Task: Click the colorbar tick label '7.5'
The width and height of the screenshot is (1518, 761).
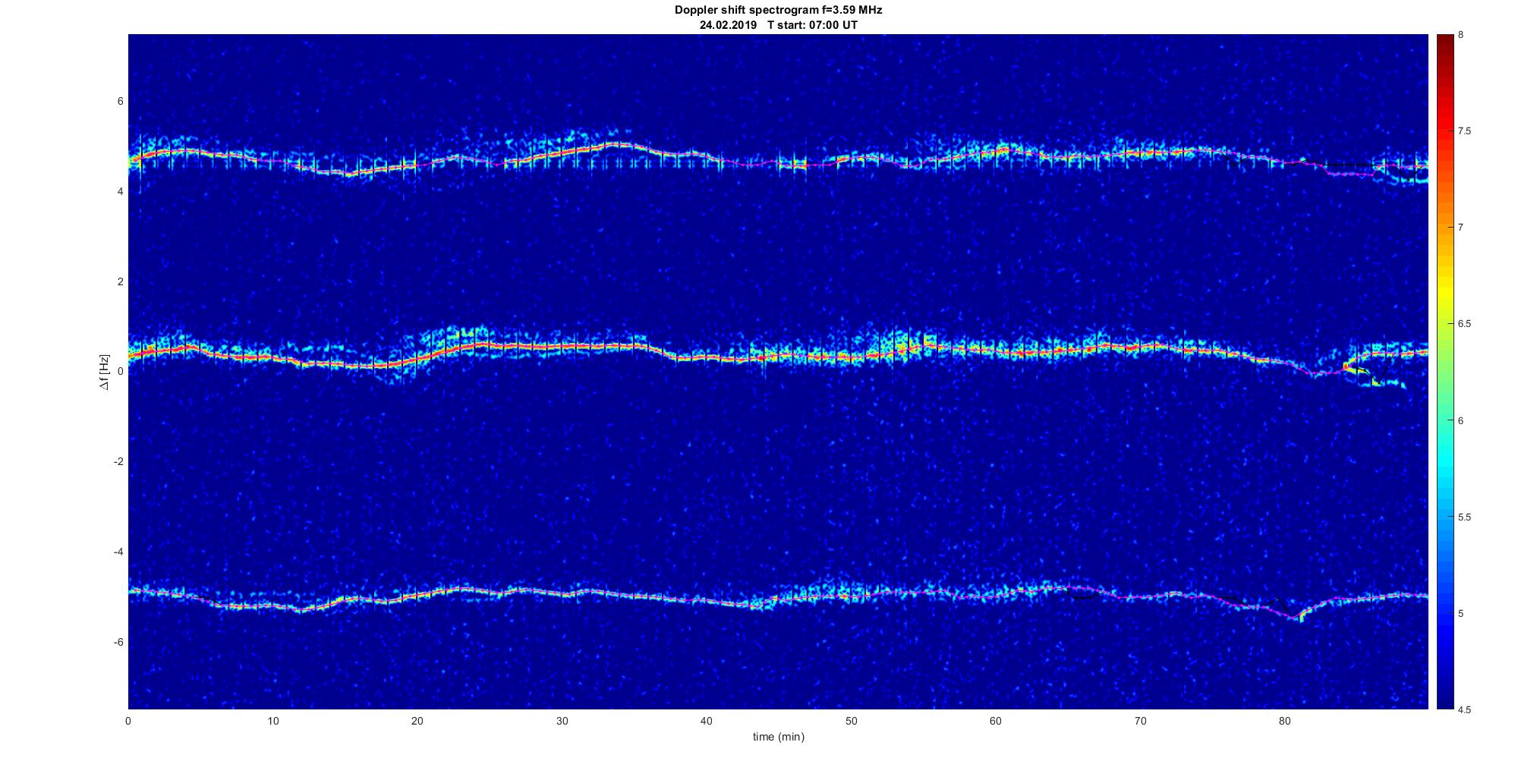Action: 1465,131
